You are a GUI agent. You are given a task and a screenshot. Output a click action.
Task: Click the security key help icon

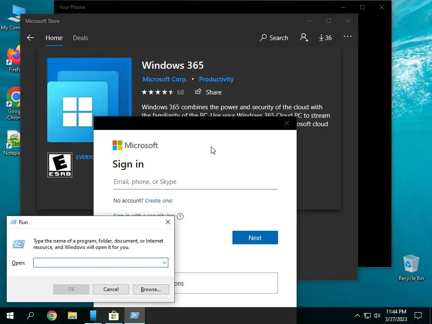click(x=180, y=216)
